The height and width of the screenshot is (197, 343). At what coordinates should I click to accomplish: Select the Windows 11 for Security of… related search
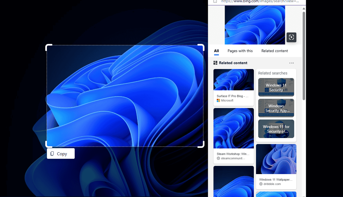[276, 129]
